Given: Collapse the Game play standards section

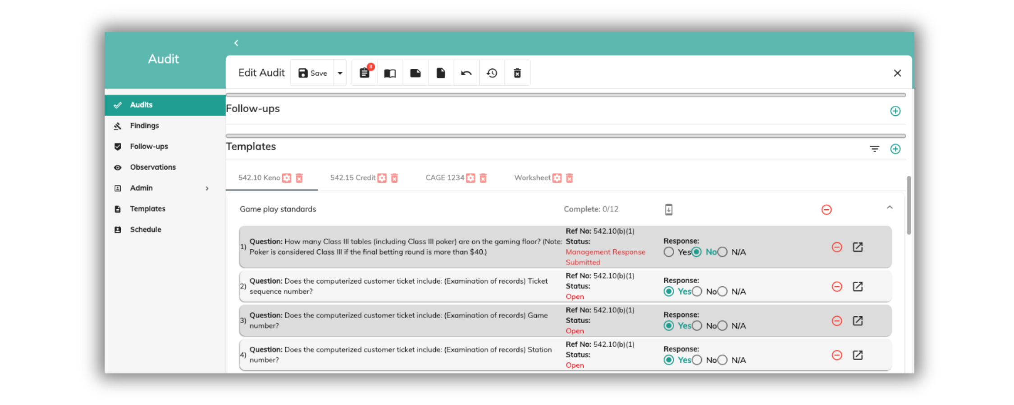Looking at the screenshot, I should coord(889,207).
